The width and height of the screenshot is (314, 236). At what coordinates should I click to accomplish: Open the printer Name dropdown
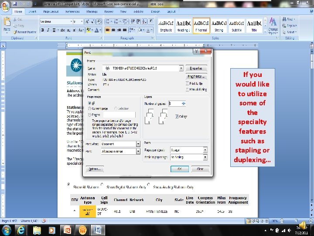pyautogui.click(x=181, y=68)
